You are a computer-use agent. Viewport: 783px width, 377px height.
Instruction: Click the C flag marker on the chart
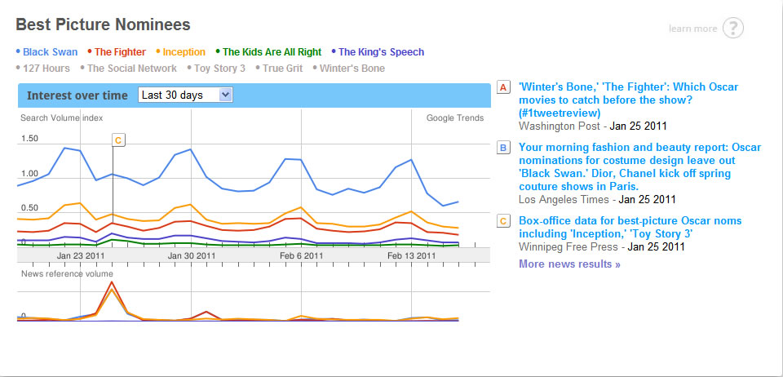(x=118, y=140)
